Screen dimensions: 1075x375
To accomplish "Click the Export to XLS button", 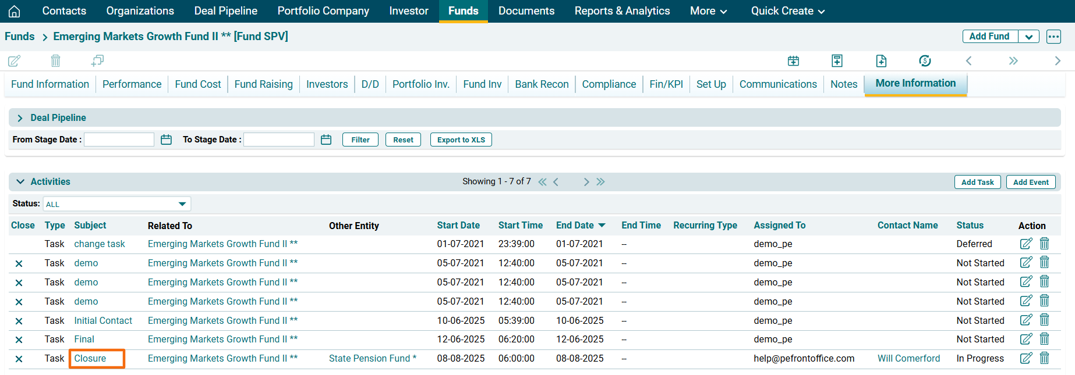I will [x=461, y=140].
